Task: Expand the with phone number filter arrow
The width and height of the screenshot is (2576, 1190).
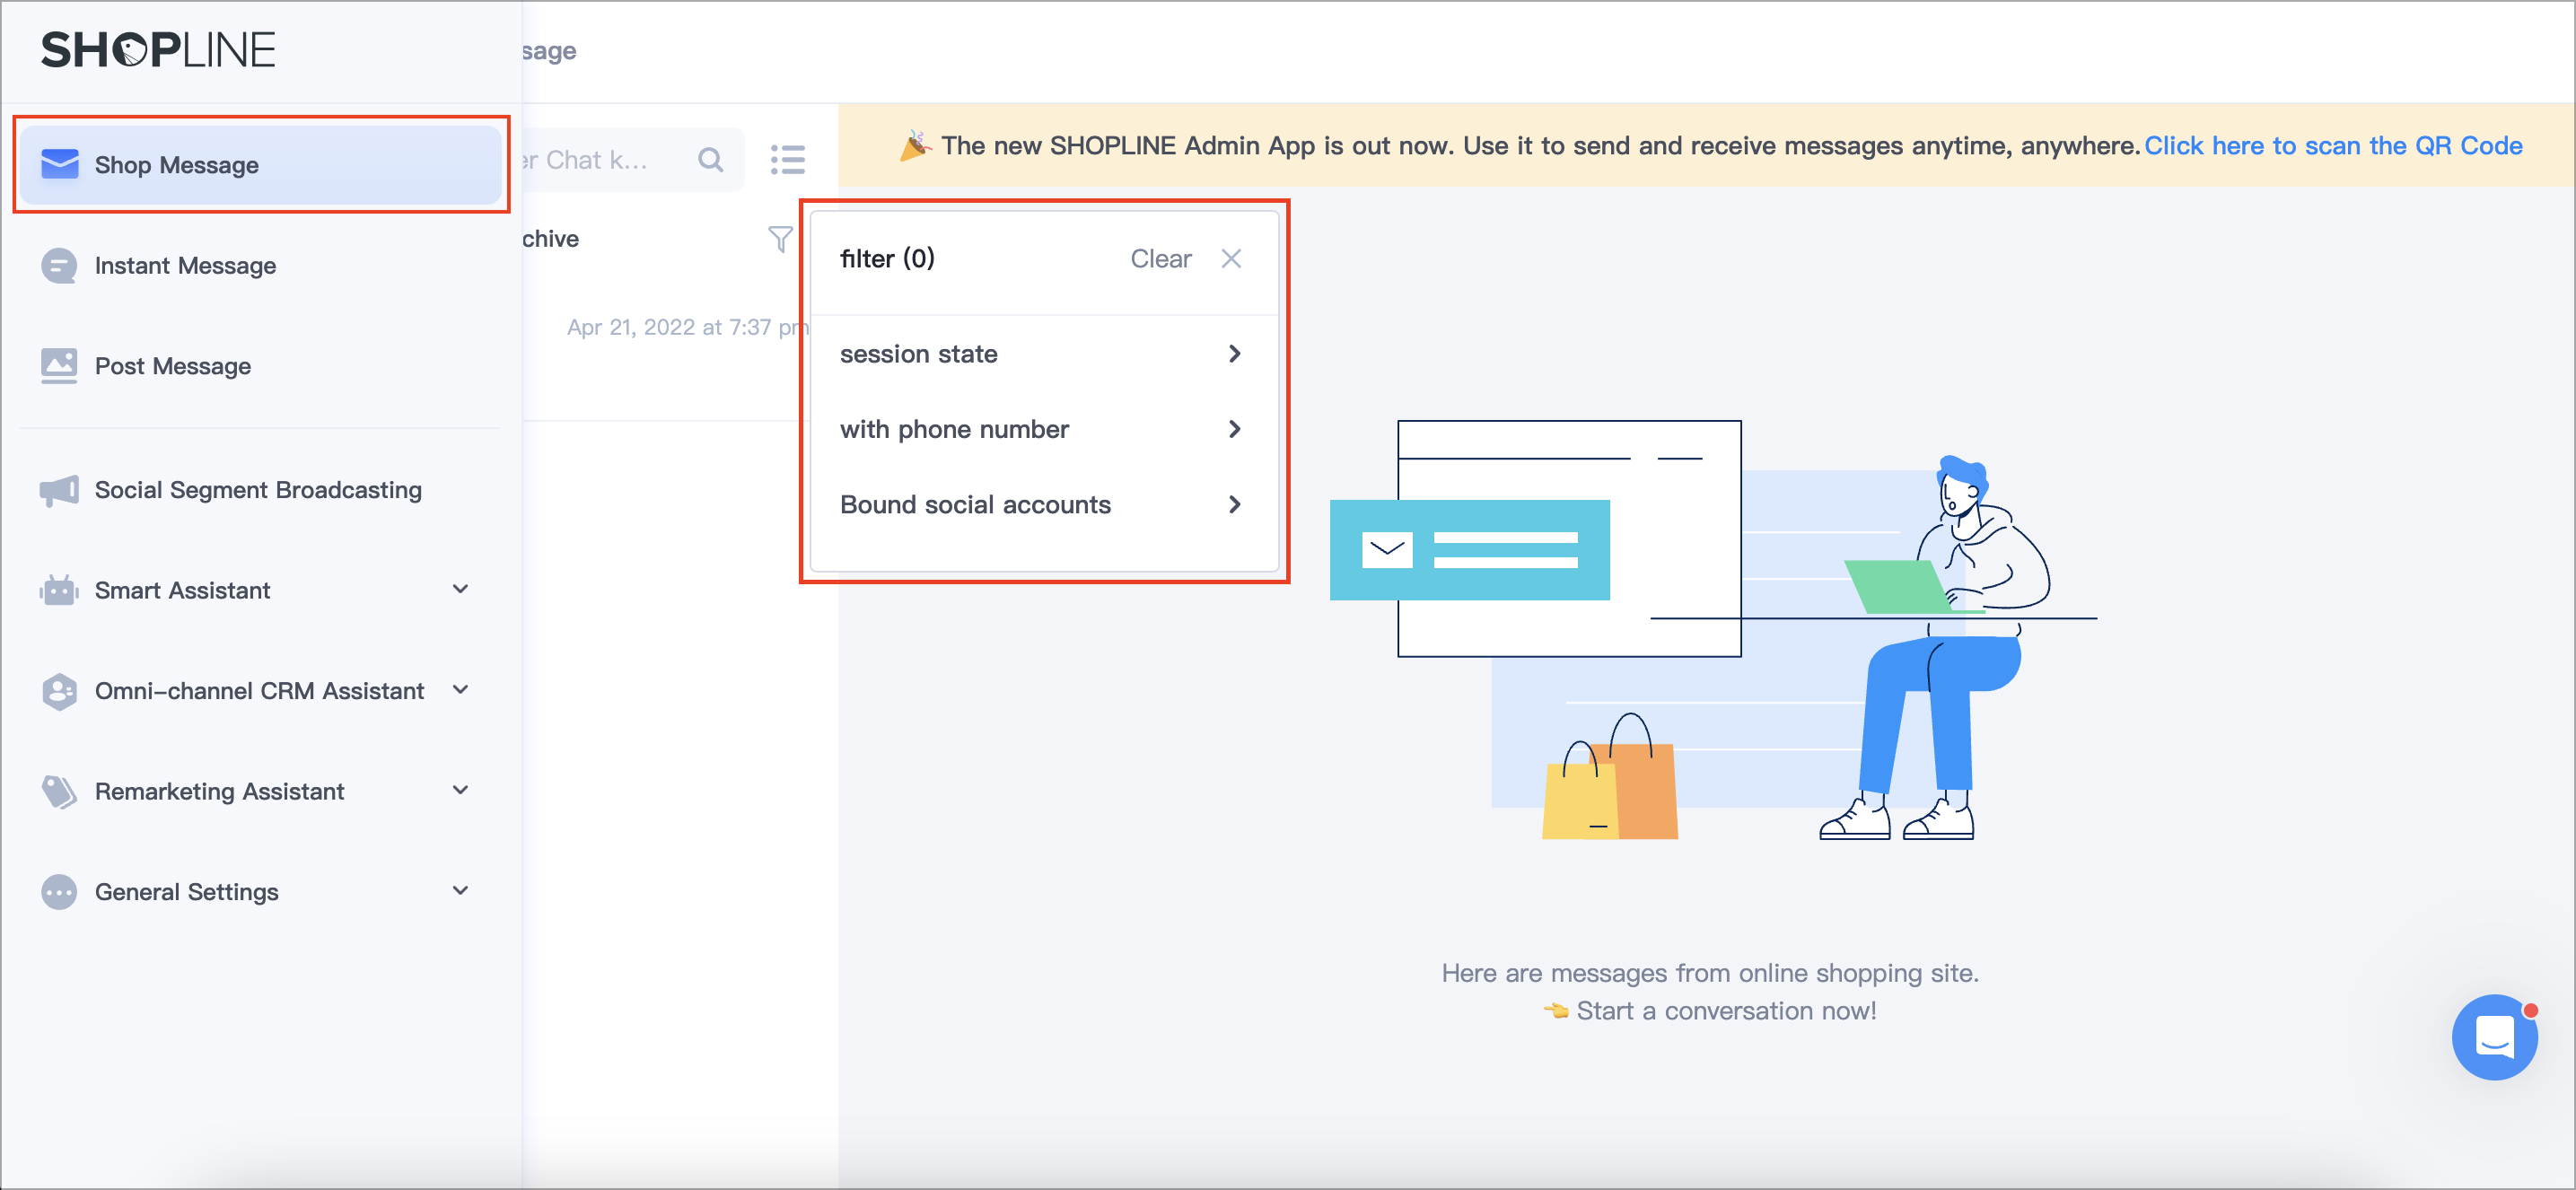Action: pos(1234,429)
